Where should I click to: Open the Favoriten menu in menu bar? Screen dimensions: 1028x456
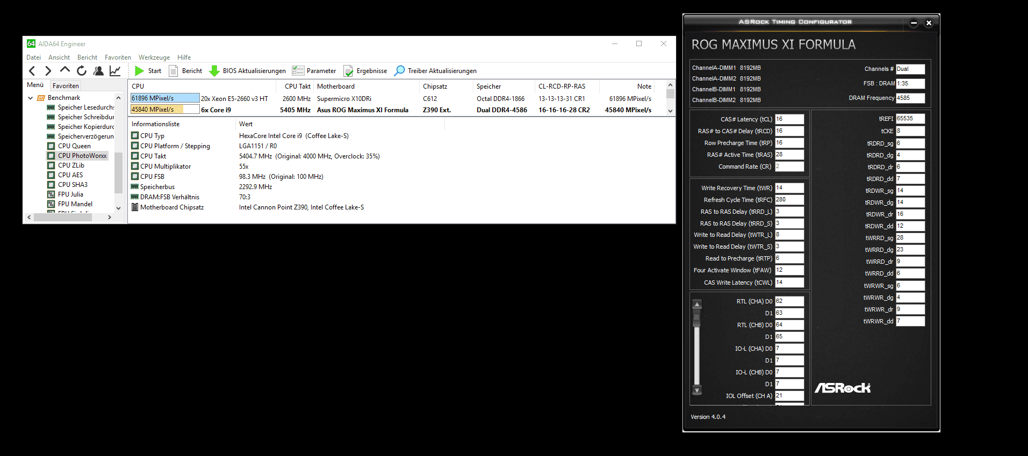(118, 57)
